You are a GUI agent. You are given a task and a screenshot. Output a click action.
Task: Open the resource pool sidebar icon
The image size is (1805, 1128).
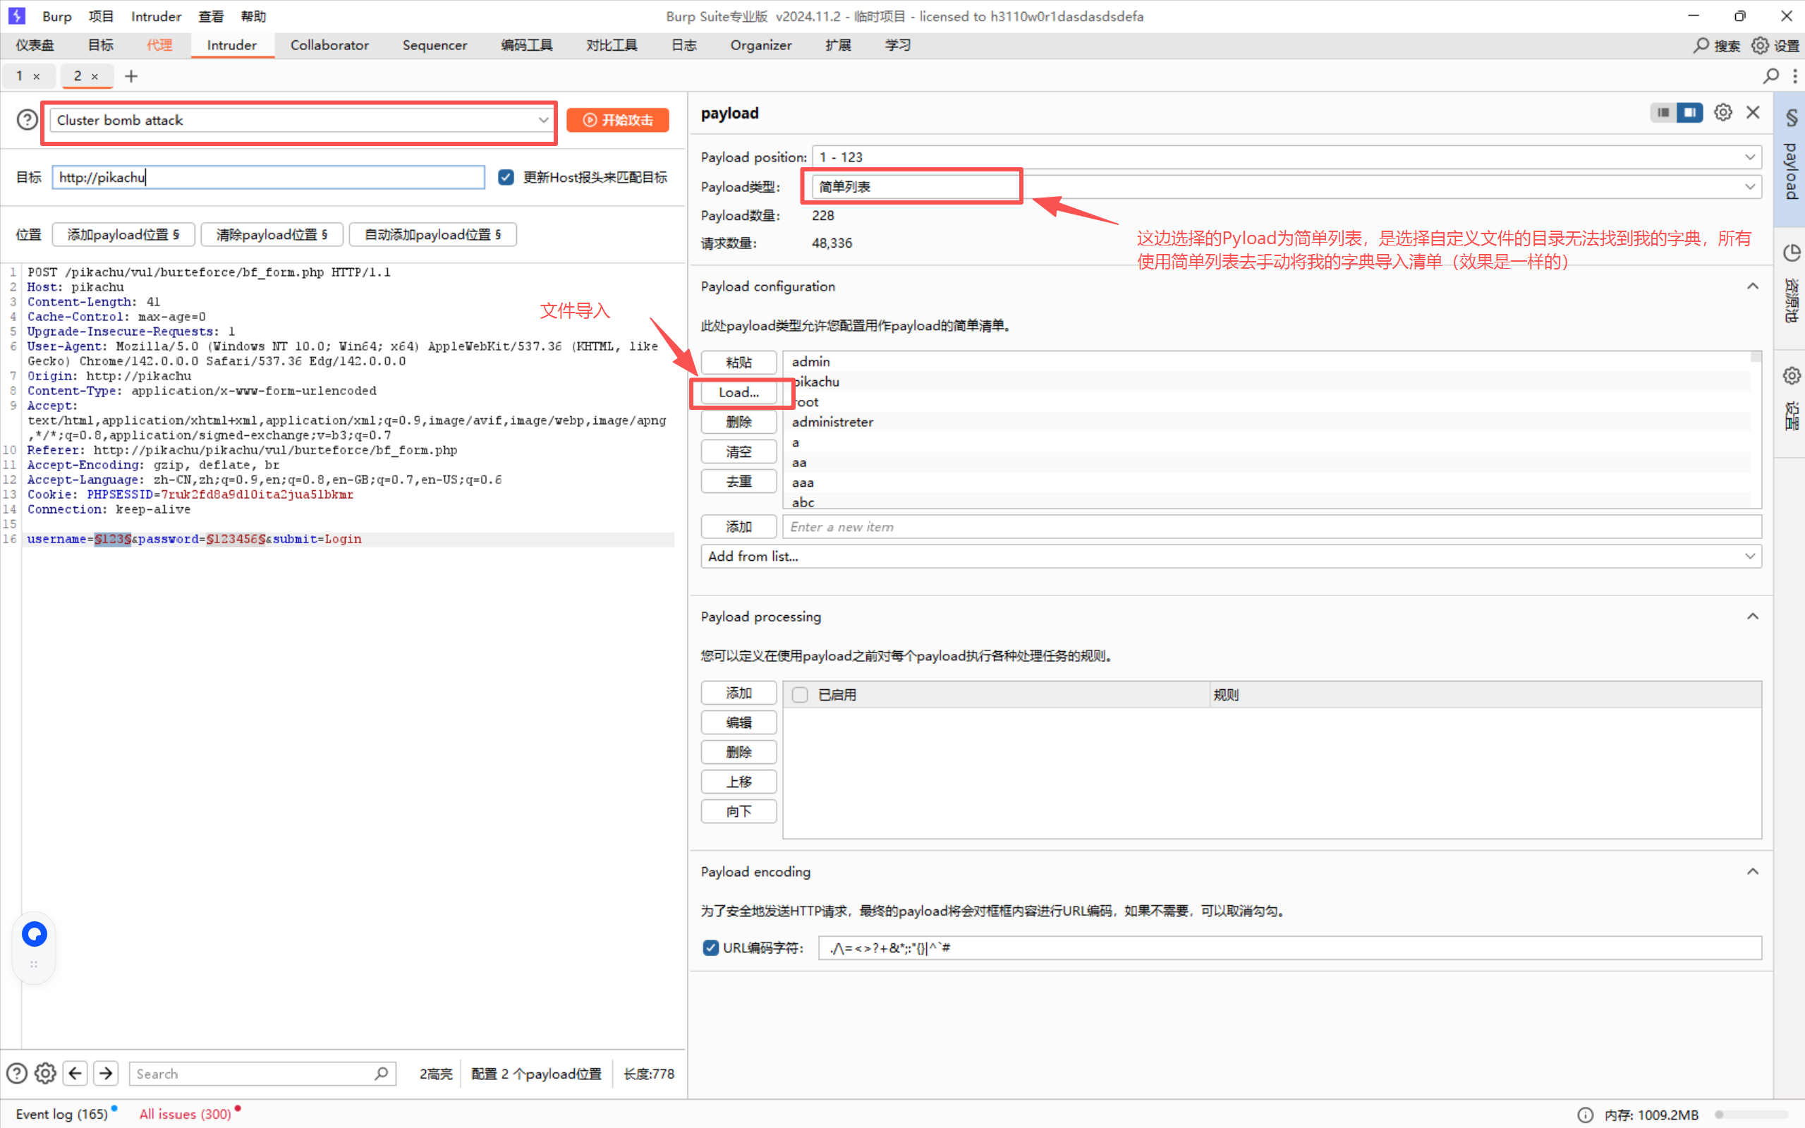pyautogui.click(x=1791, y=254)
